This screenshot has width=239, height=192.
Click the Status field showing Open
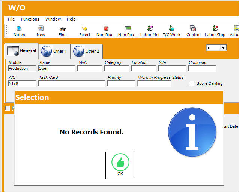57,68
